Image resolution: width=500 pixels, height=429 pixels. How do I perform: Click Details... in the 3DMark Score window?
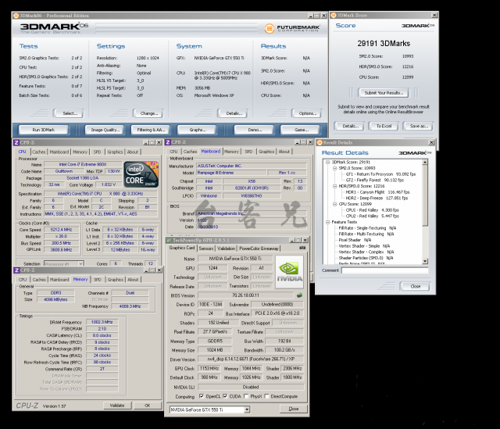349,126
